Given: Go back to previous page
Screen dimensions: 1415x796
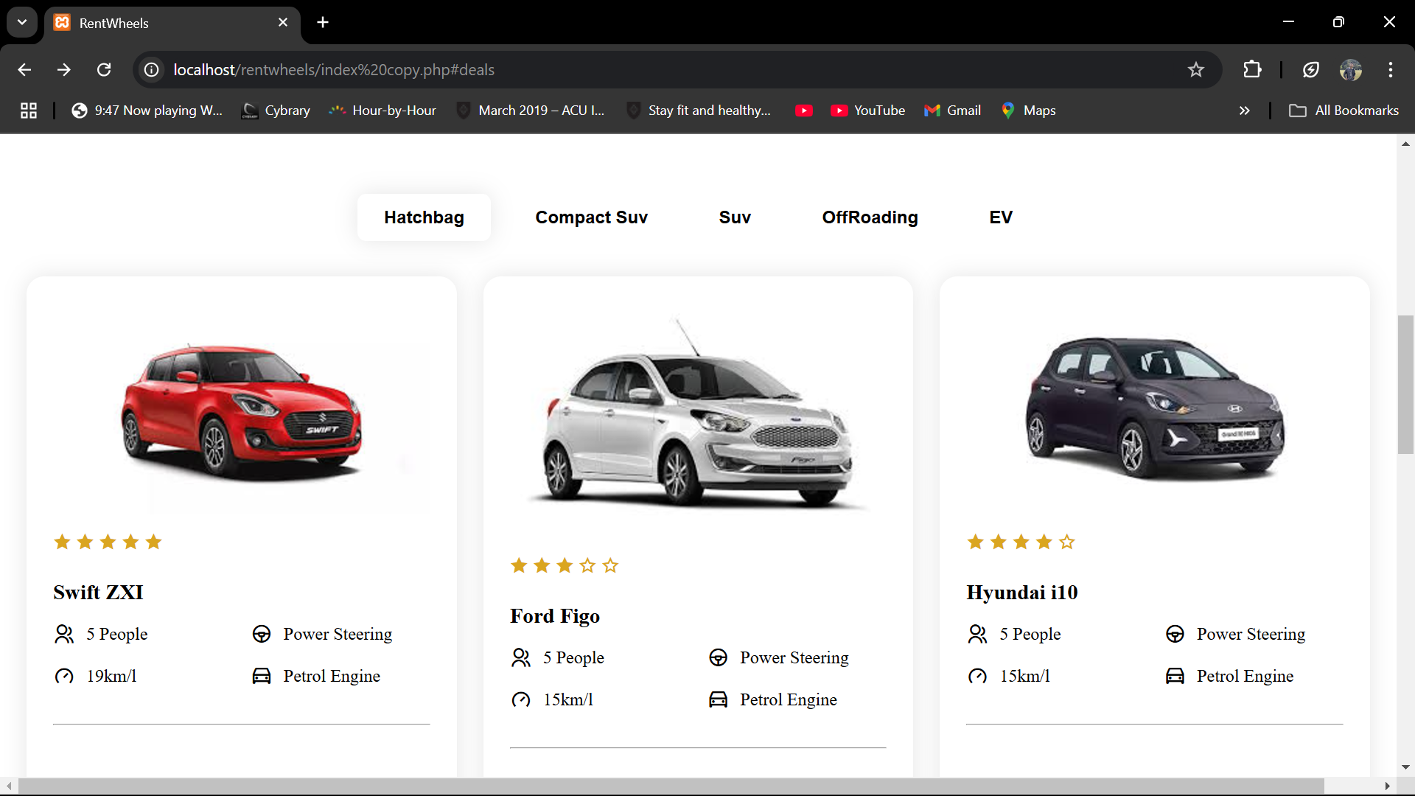Looking at the screenshot, I should point(24,69).
